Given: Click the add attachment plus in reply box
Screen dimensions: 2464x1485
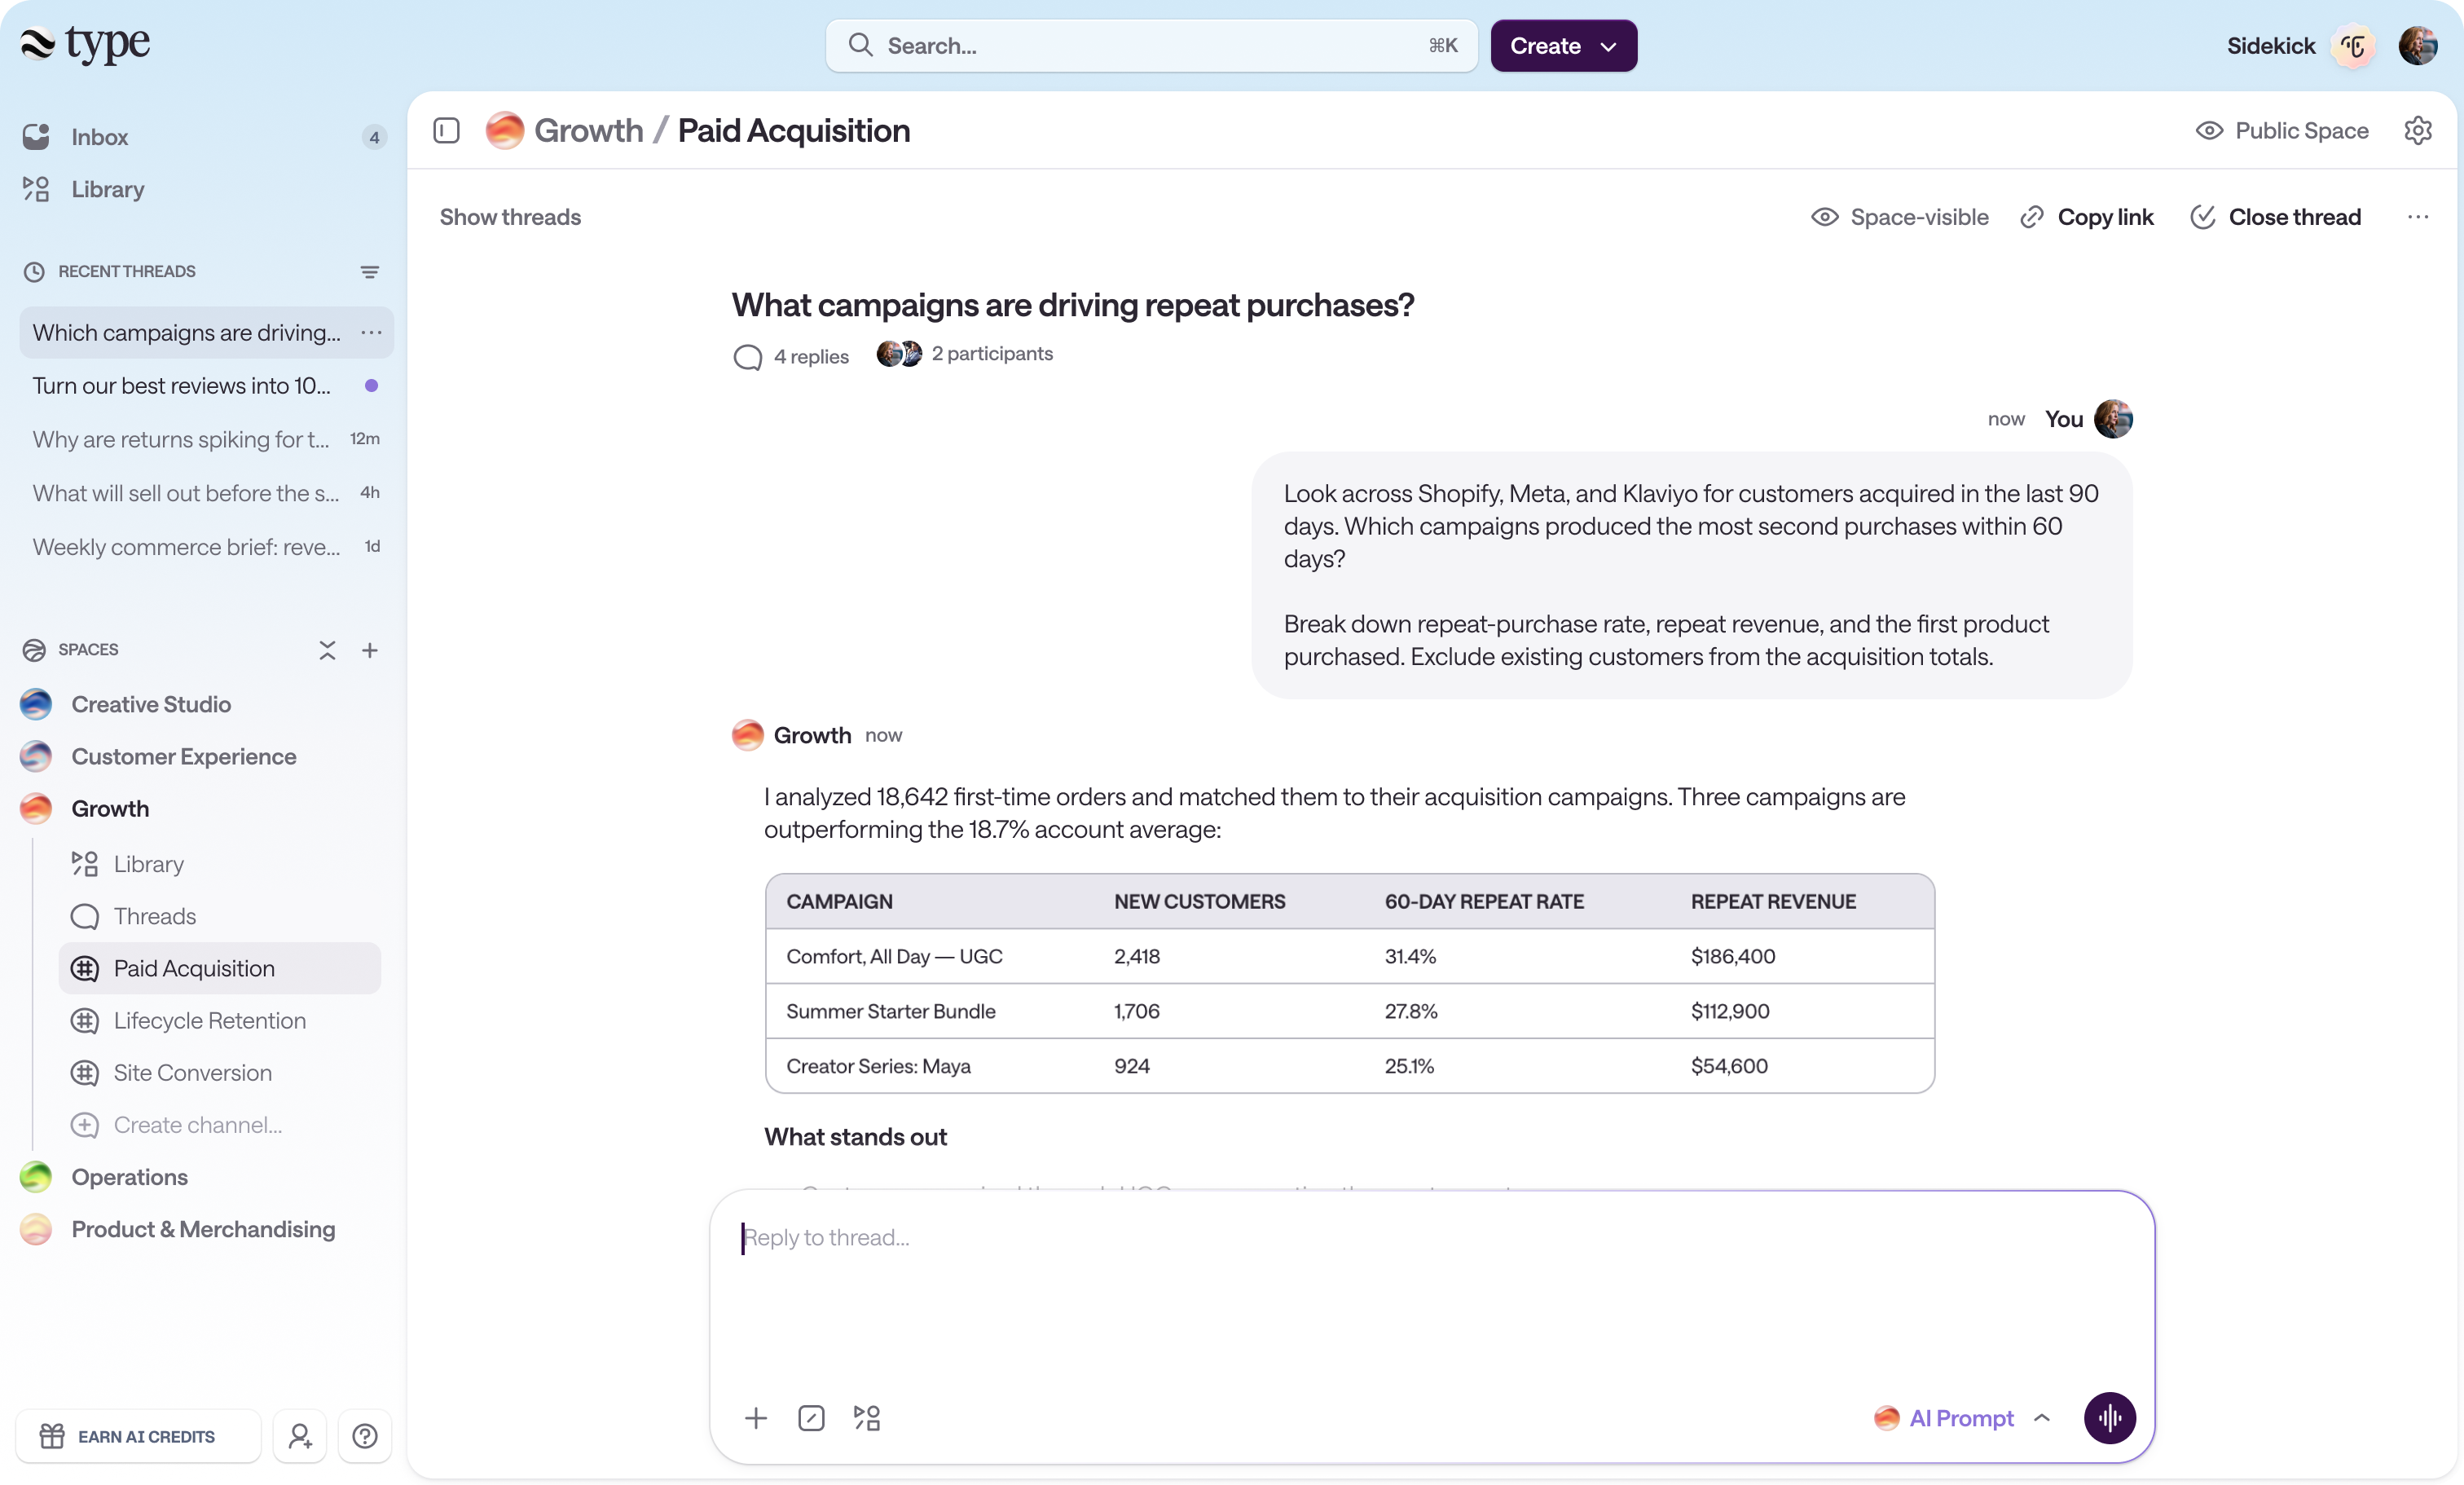Looking at the screenshot, I should [756, 1418].
